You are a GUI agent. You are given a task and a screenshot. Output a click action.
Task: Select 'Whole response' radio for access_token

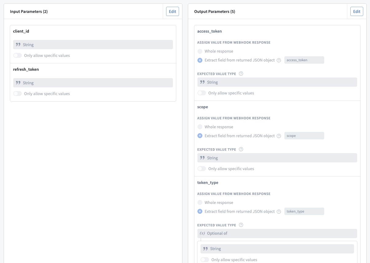[x=200, y=51]
